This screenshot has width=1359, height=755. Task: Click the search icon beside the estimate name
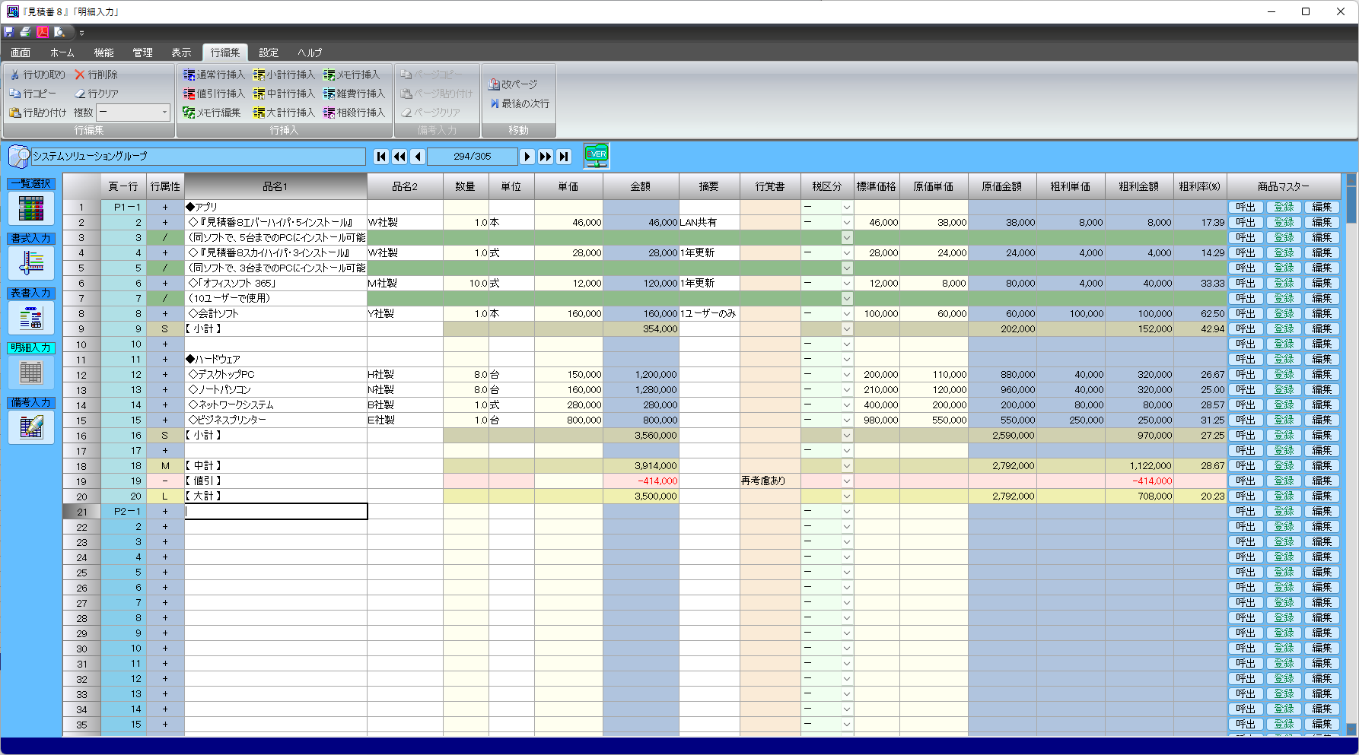pyautogui.click(x=19, y=157)
